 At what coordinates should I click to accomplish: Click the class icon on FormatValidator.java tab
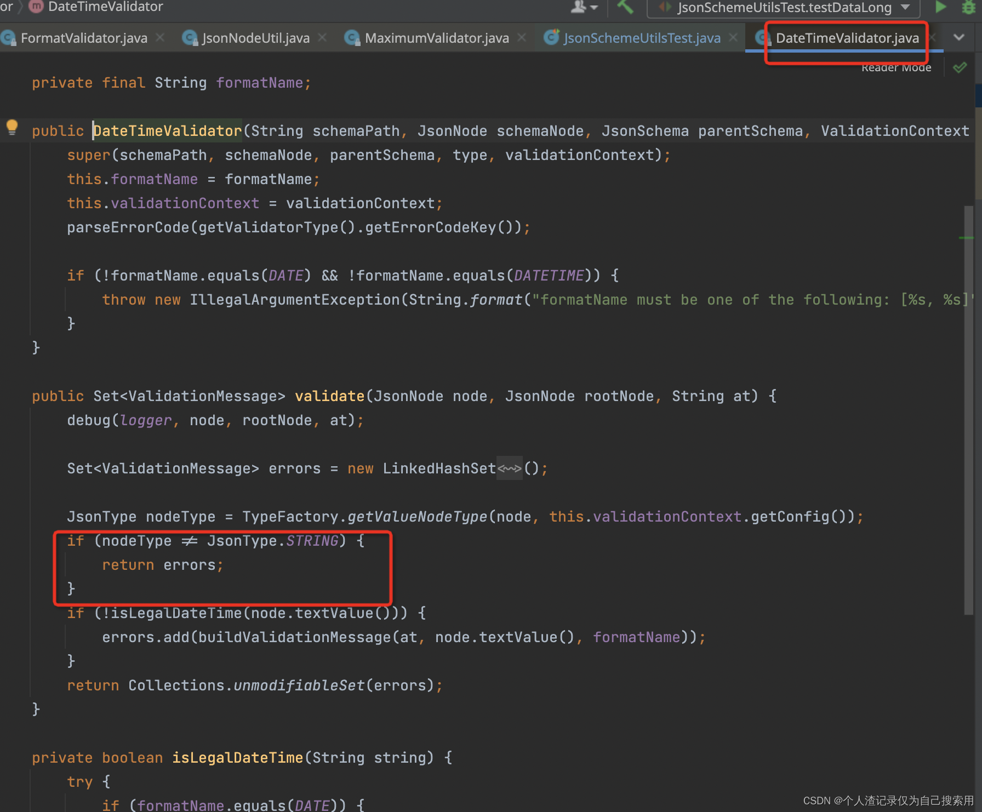9,37
